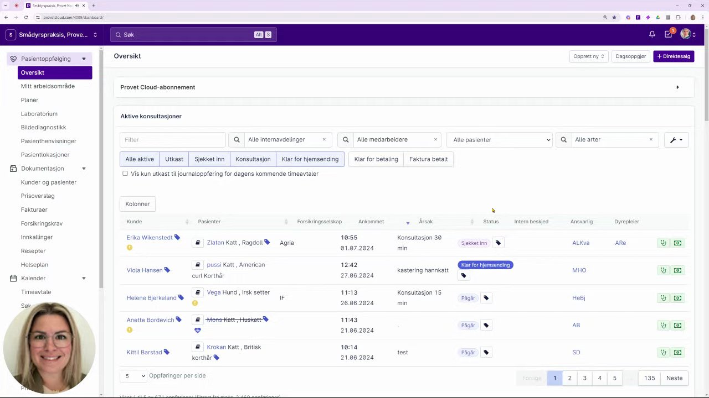
Task: Select the Klar for betaling filter tab
Action: click(x=376, y=159)
